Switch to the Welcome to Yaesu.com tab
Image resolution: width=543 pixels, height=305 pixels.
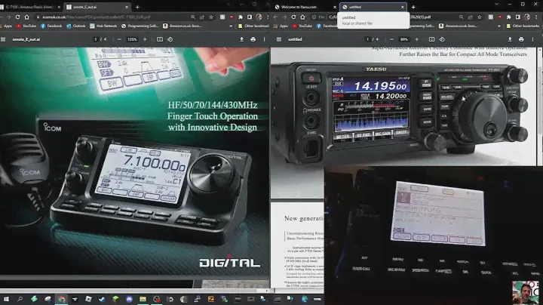click(302, 6)
